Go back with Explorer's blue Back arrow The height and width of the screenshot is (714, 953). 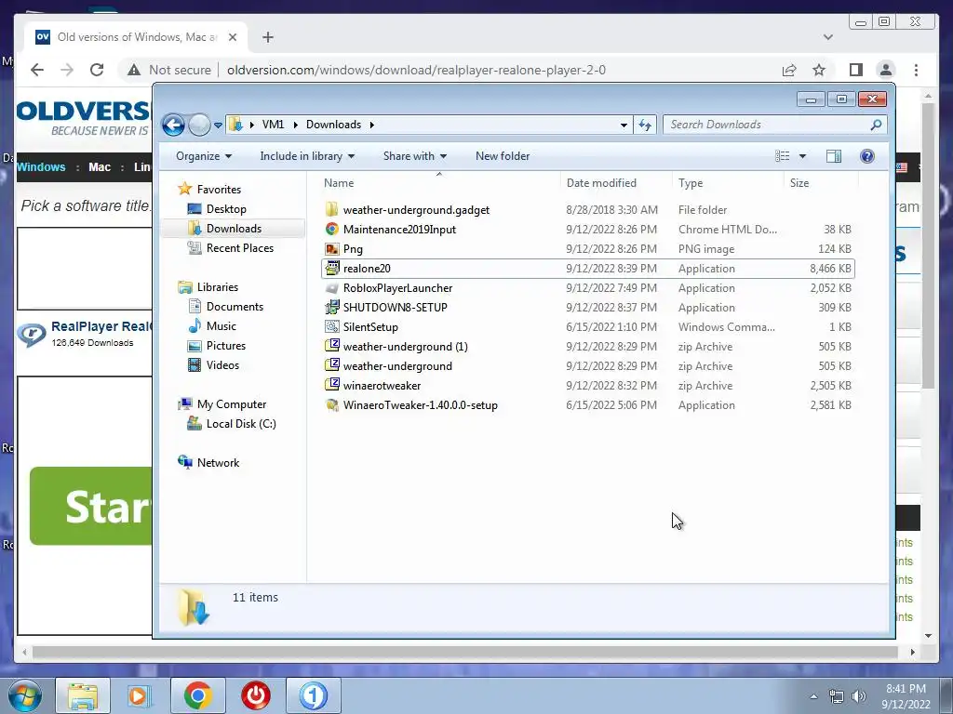[173, 126]
